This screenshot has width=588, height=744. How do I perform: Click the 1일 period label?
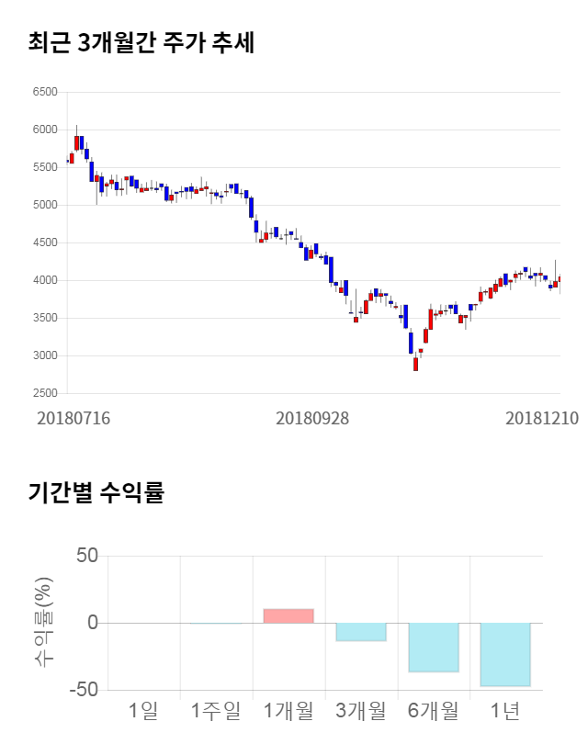143,710
